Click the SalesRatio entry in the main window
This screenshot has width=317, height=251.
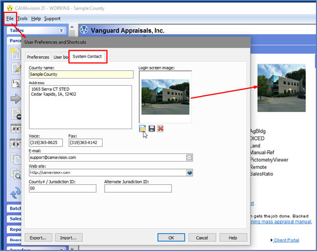pyautogui.click(x=262, y=174)
